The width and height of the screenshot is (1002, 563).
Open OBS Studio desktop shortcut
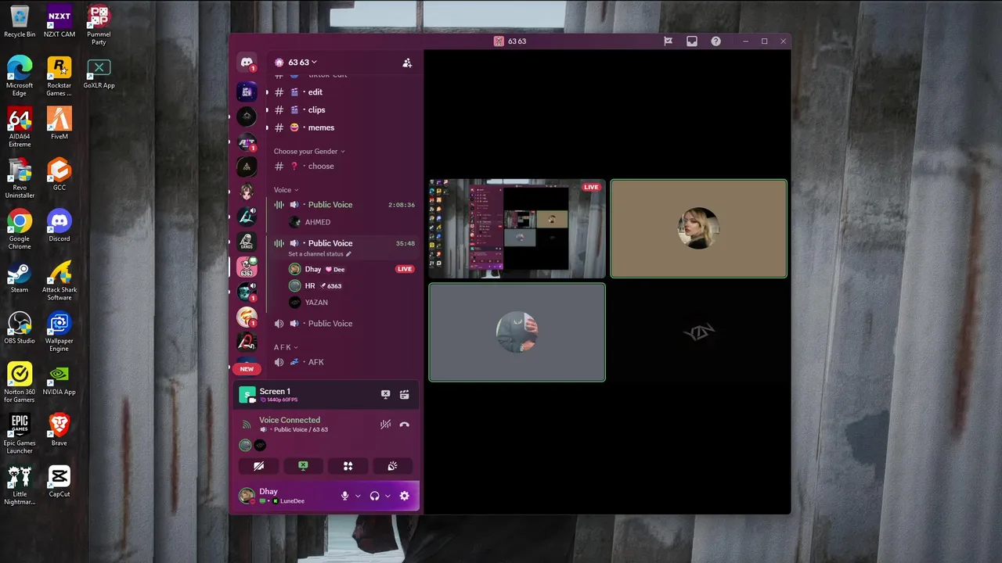click(20, 328)
